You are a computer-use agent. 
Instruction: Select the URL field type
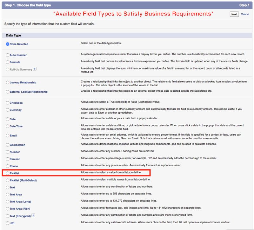[8, 223]
